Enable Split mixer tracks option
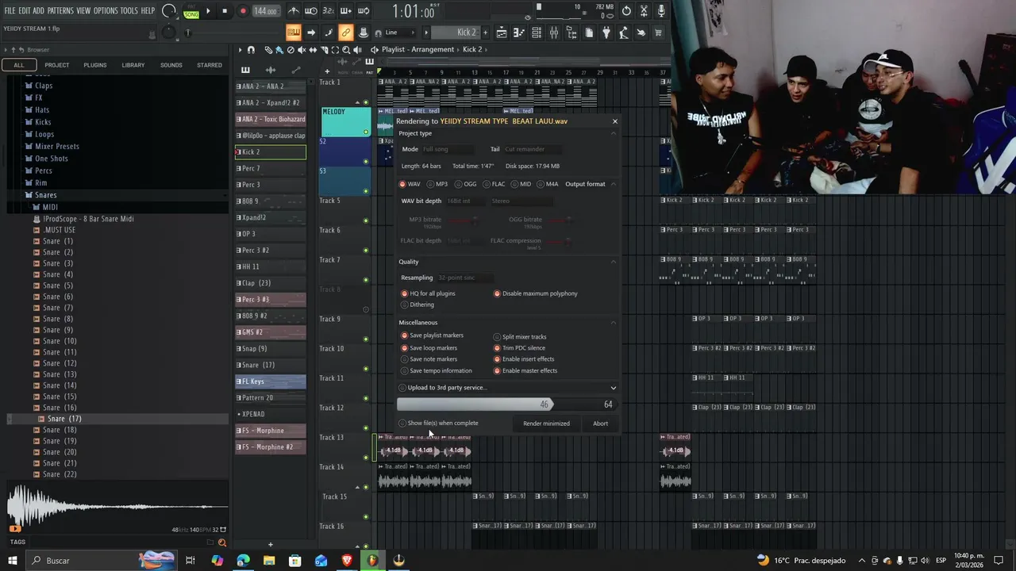Image resolution: width=1016 pixels, height=571 pixels. pyautogui.click(x=520, y=337)
